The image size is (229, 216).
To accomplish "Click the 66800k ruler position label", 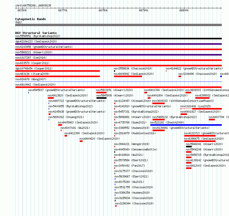I will pyautogui.click(x=184, y=10).
